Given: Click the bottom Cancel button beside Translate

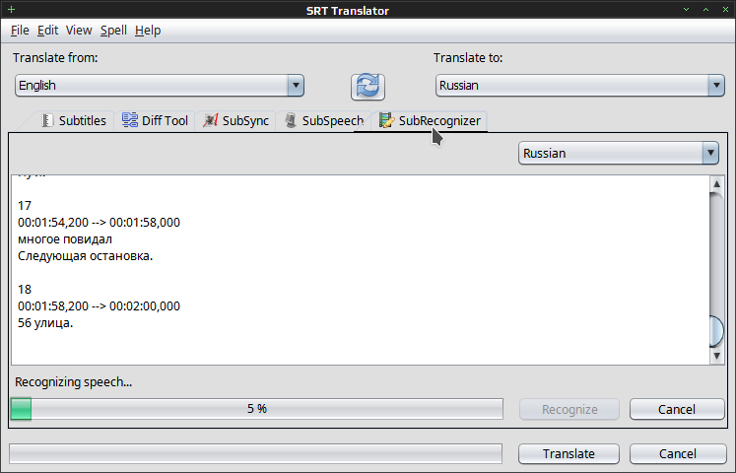Looking at the screenshot, I should pyautogui.click(x=678, y=453).
